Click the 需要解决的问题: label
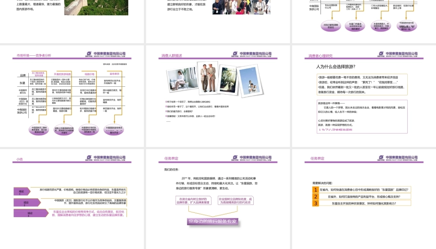 [x=323, y=183]
